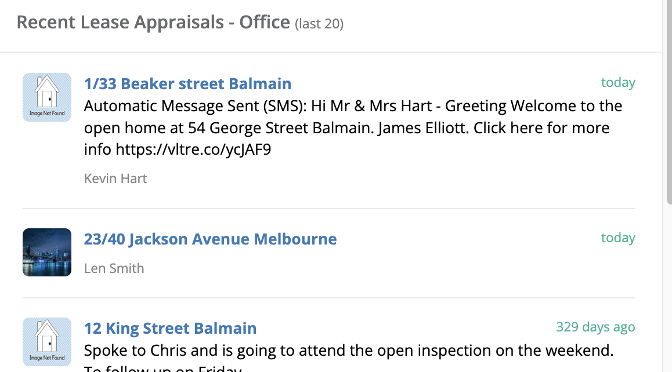
Task: Click the 'today' timestamp on Jackson Avenue entry
Action: (x=618, y=238)
